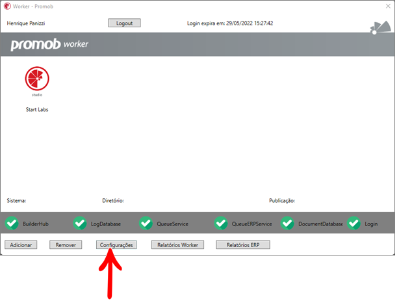Click the 'Worker - Promob' window title

33,7
